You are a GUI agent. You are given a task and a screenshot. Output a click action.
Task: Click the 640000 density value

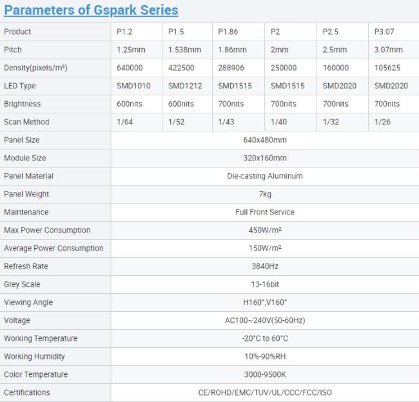coord(130,68)
